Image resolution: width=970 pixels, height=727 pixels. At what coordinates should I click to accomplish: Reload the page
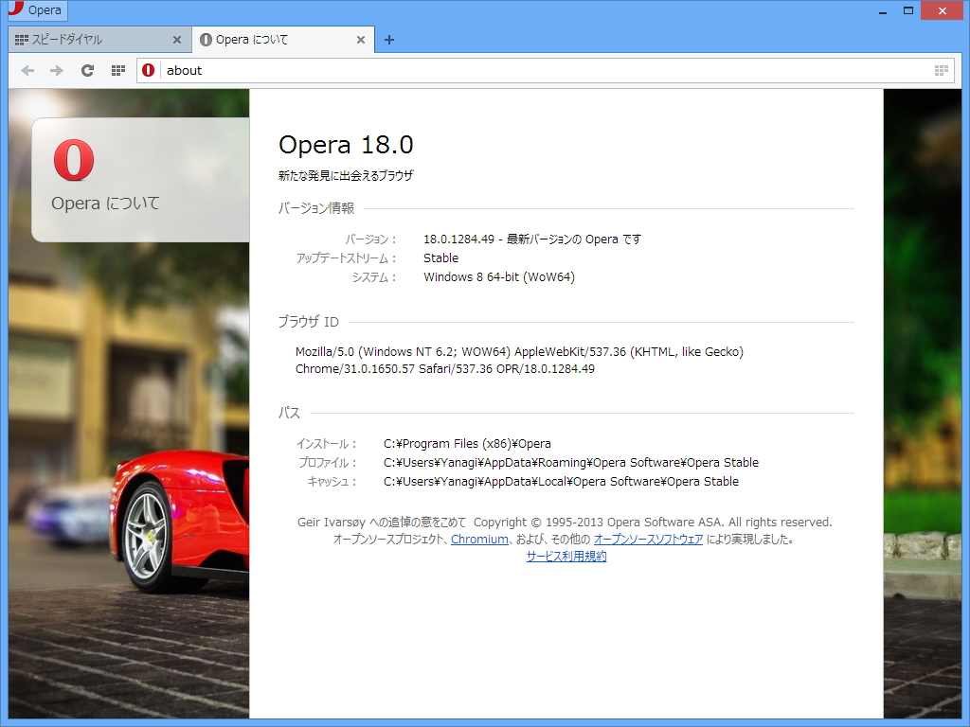pyautogui.click(x=87, y=70)
